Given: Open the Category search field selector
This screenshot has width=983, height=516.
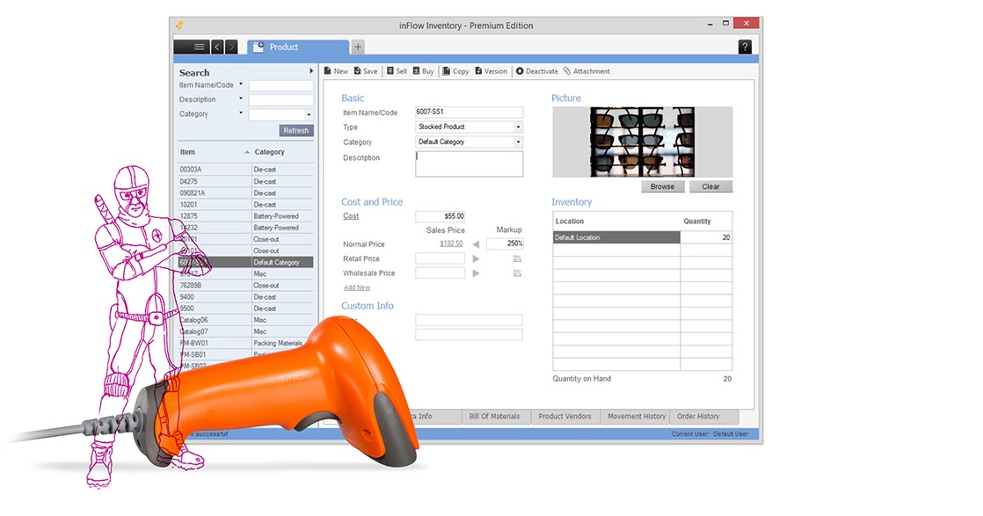Looking at the screenshot, I should [x=241, y=113].
